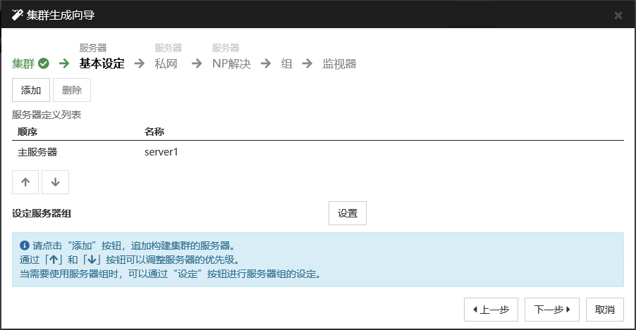Close the cluster generation wizard dialog
The width and height of the screenshot is (636, 330).
tap(618, 15)
